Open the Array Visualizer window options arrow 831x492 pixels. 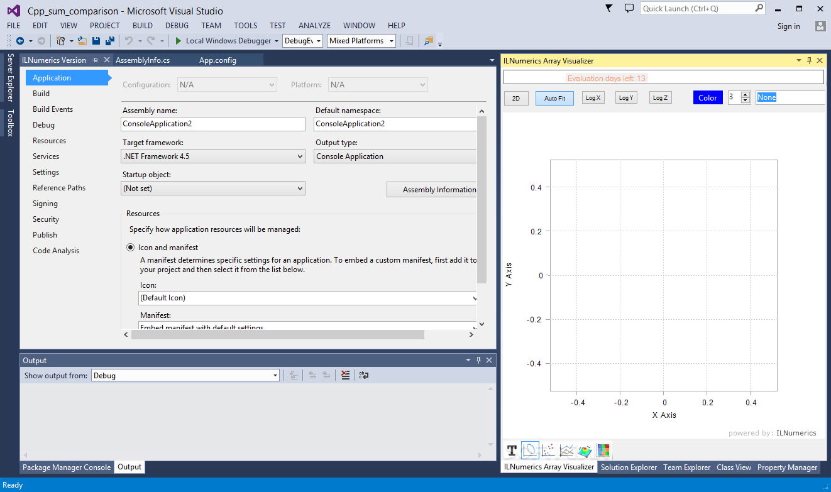point(799,60)
